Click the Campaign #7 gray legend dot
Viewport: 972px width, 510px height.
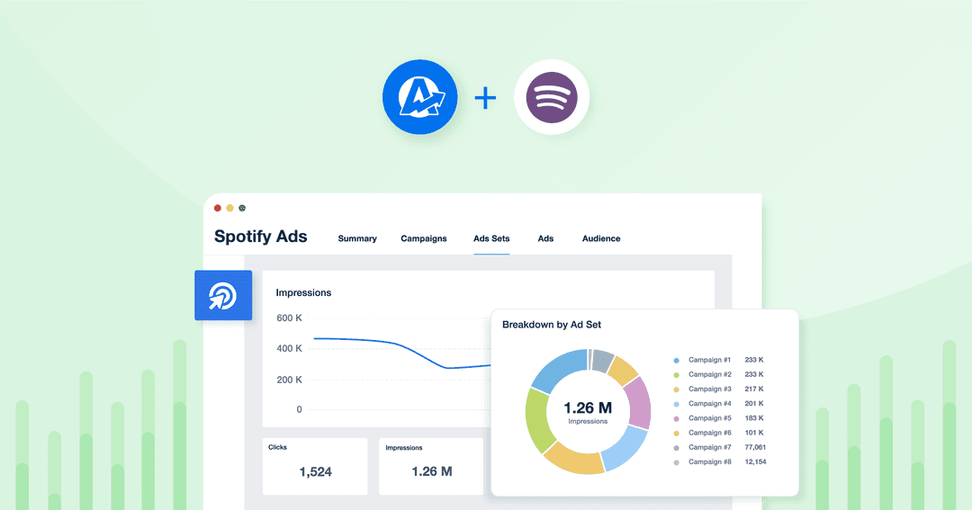(676, 447)
